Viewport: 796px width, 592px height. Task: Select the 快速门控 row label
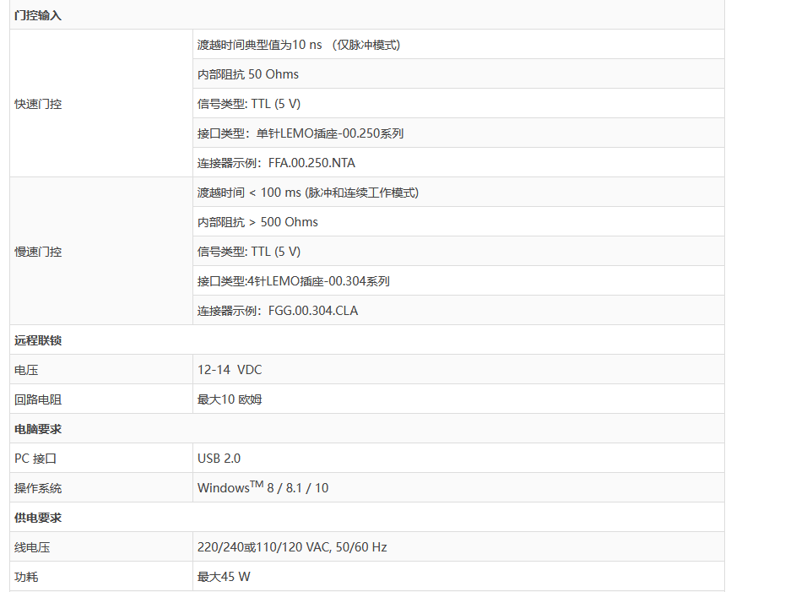pyautogui.click(x=38, y=104)
